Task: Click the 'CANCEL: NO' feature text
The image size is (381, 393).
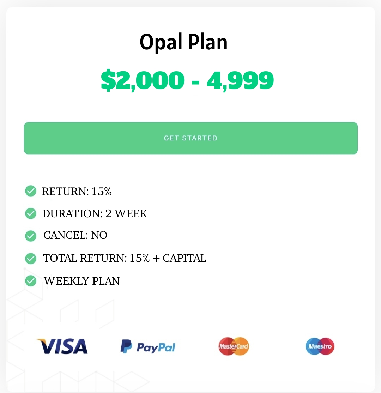Action: click(x=75, y=235)
